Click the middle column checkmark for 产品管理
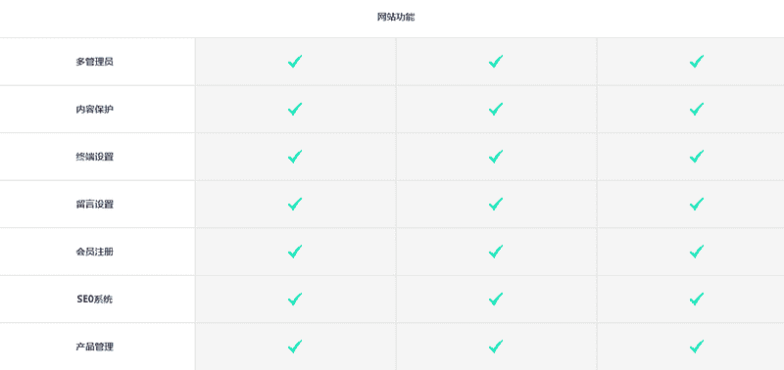Screen dimensions: 784x370 [x=496, y=347]
